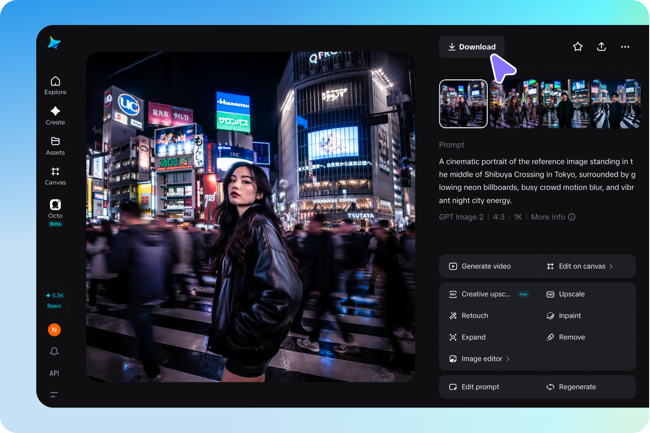Open the Canvas workspace

click(55, 176)
